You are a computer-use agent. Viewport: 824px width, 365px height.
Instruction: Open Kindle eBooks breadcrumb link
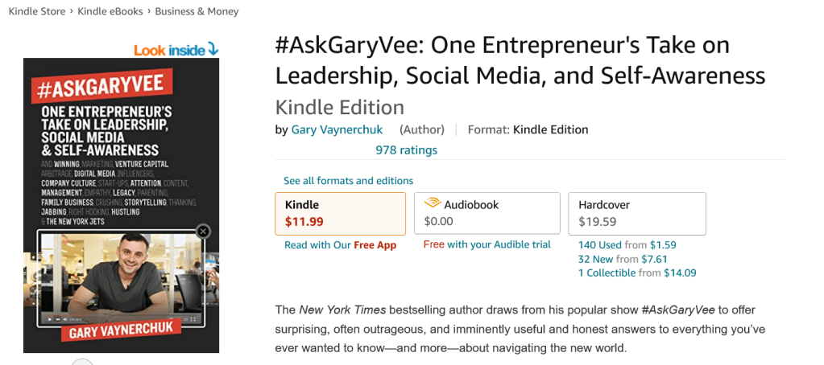(110, 12)
